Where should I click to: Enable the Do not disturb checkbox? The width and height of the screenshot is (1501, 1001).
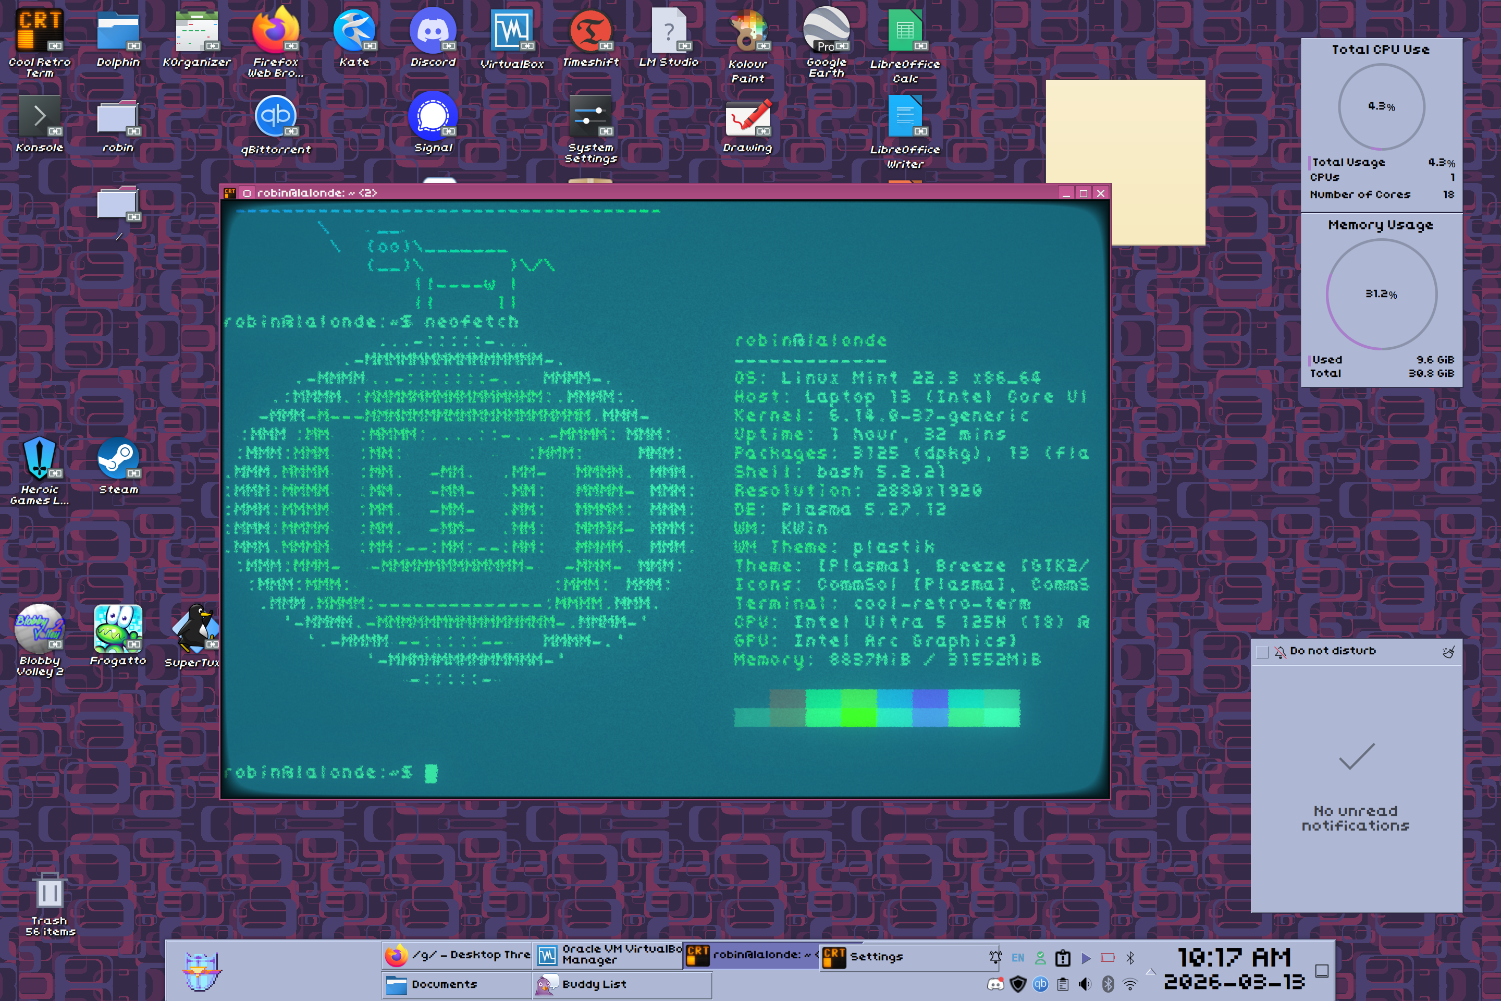(1262, 651)
